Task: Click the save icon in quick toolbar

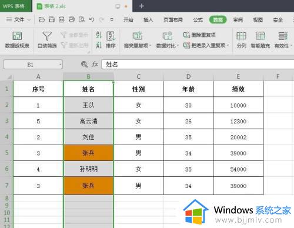Action: coord(52,19)
